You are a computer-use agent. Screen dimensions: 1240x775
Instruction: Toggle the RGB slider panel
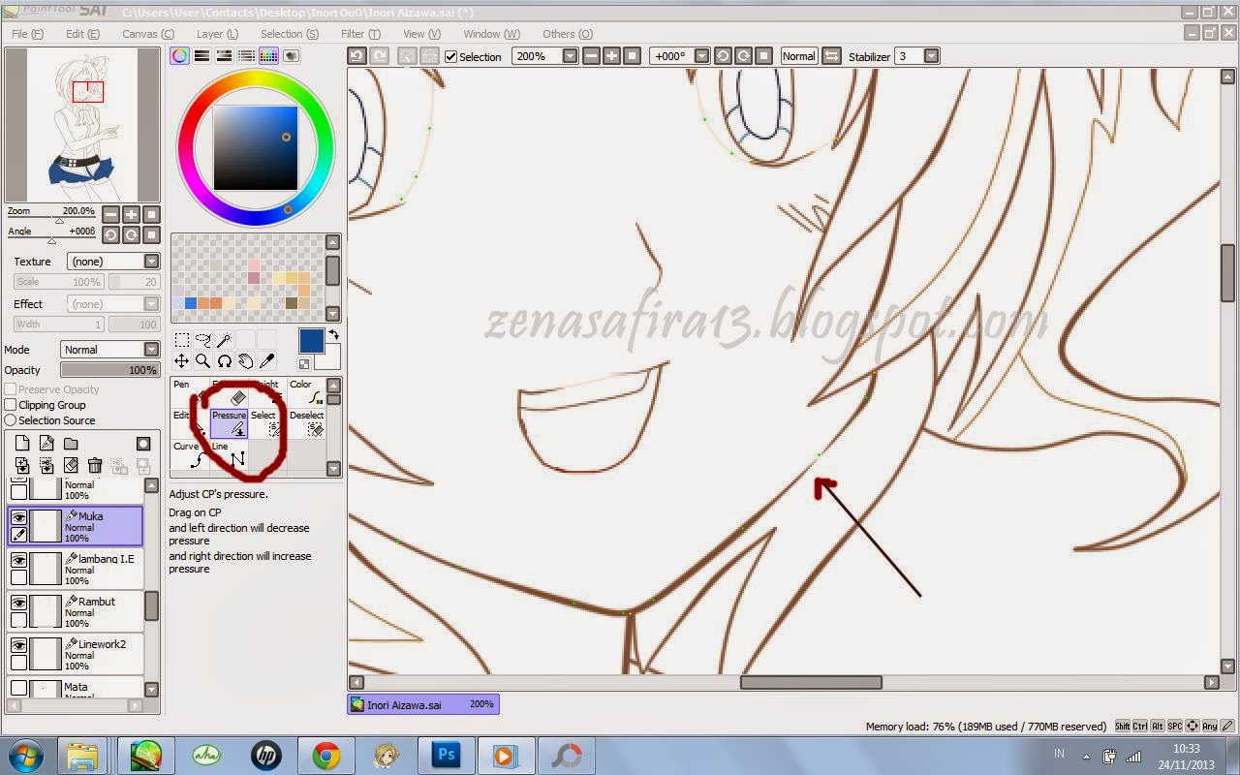201,56
